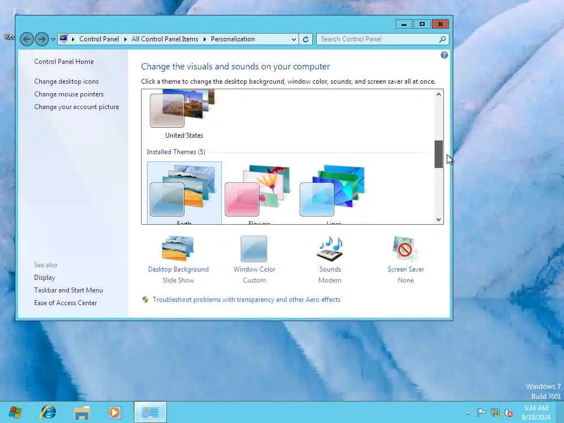Expand arrow before Personalization breadcrumb
Screen dimensions: 564x423
(205, 39)
